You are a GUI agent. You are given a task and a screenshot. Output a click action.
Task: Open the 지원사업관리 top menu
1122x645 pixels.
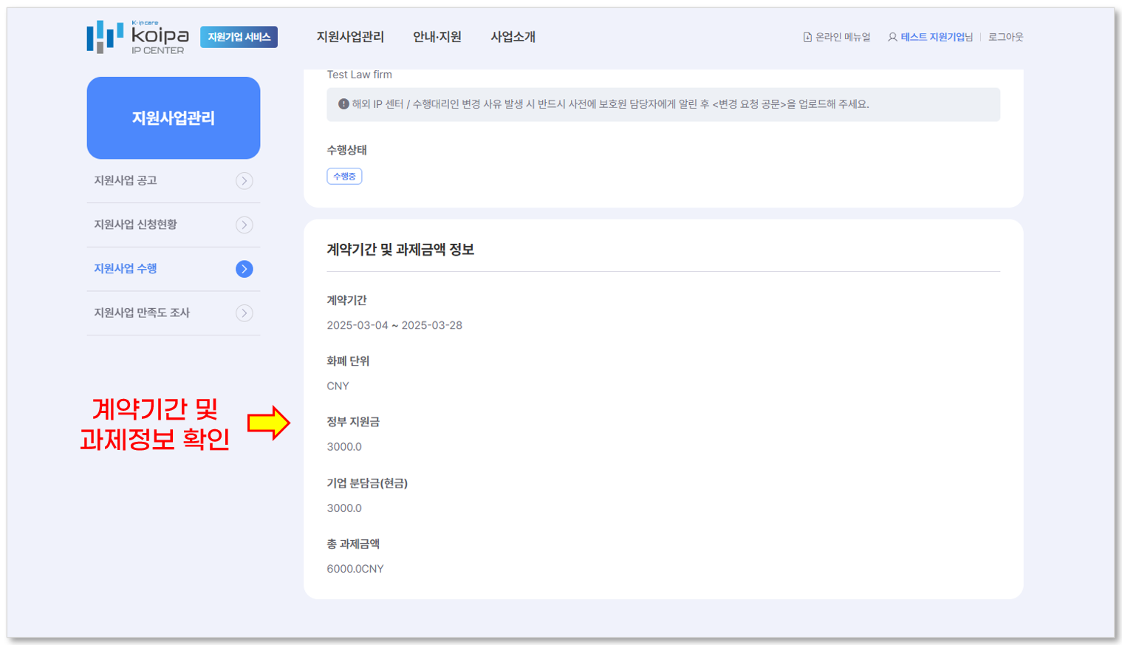point(350,37)
